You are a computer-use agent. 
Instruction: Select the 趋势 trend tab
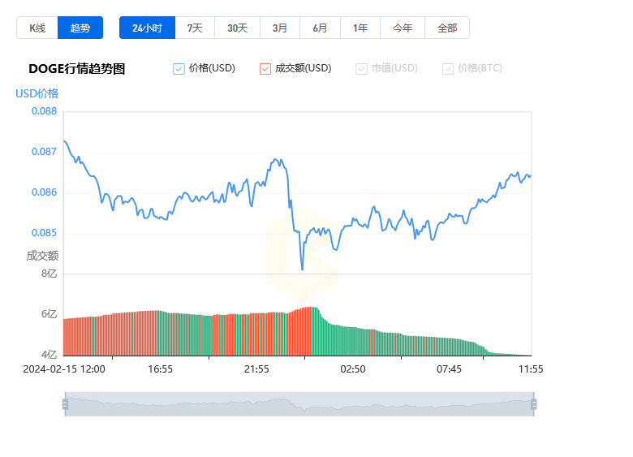pyautogui.click(x=80, y=28)
